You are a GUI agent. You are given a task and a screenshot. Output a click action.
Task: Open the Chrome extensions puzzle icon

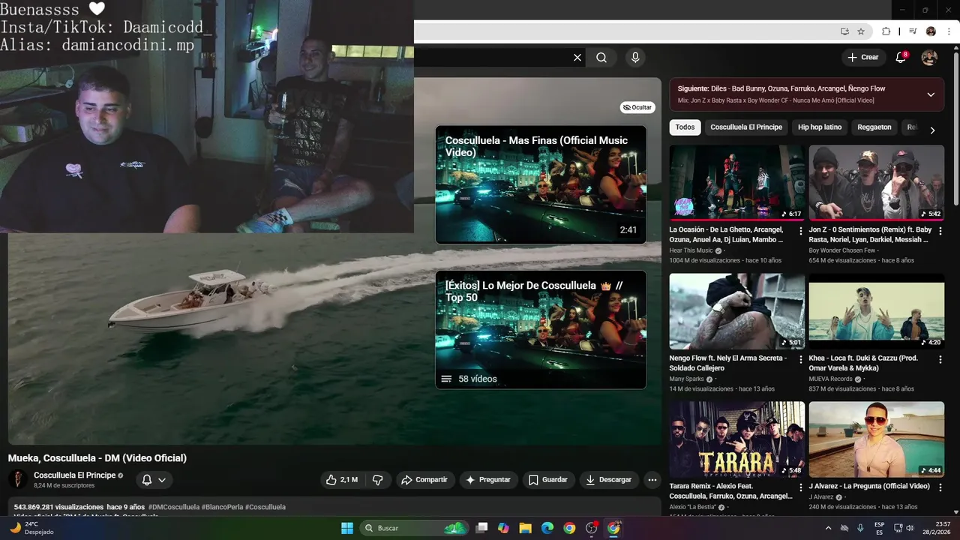click(886, 31)
